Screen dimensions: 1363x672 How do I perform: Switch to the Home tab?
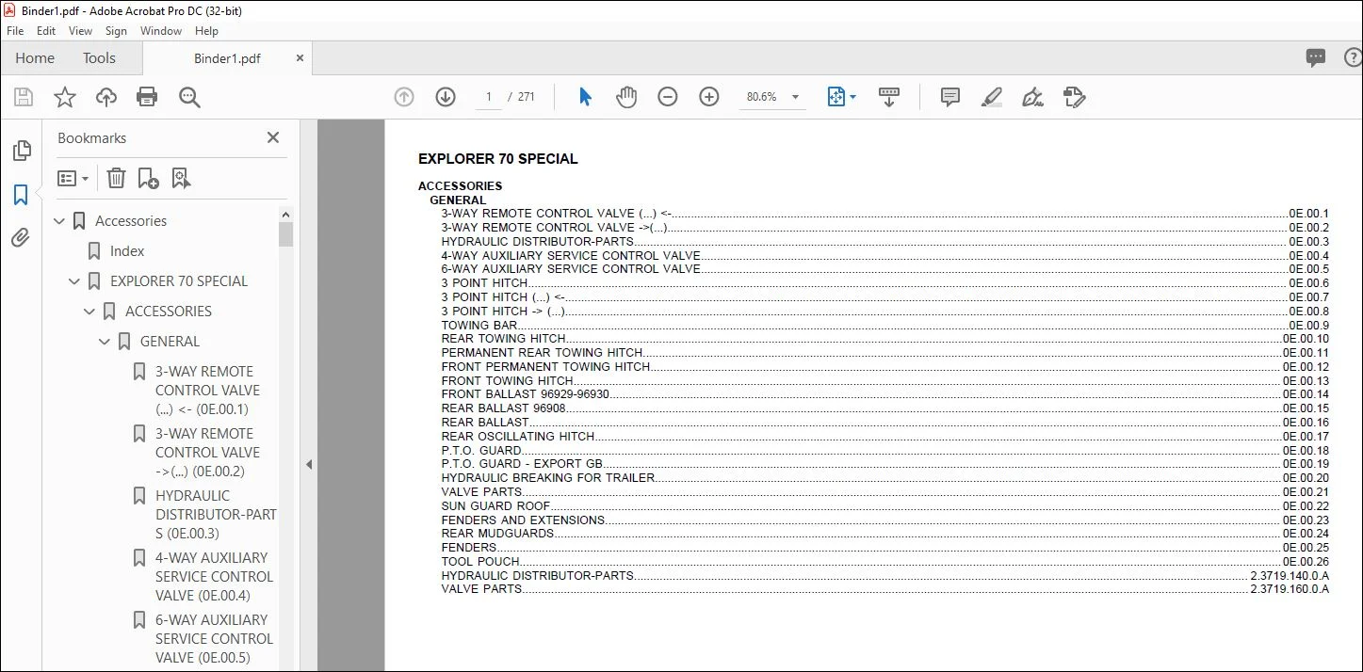pyautogui.click(x=35, y=58)
